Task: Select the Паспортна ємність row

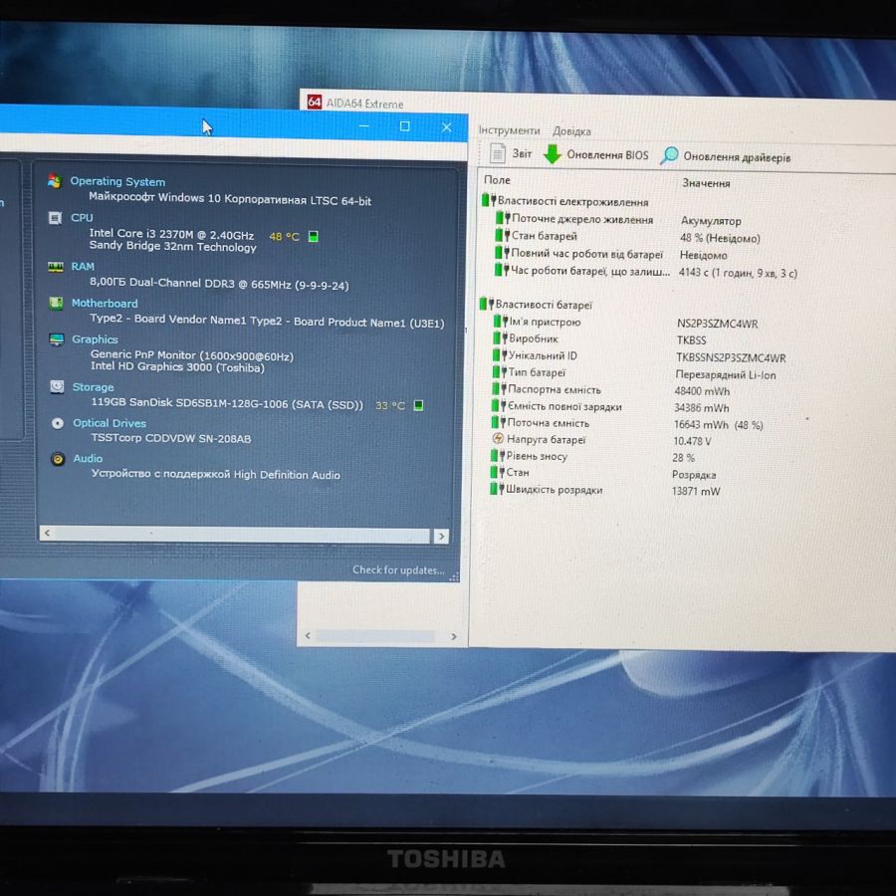Action: pos(611,390)
